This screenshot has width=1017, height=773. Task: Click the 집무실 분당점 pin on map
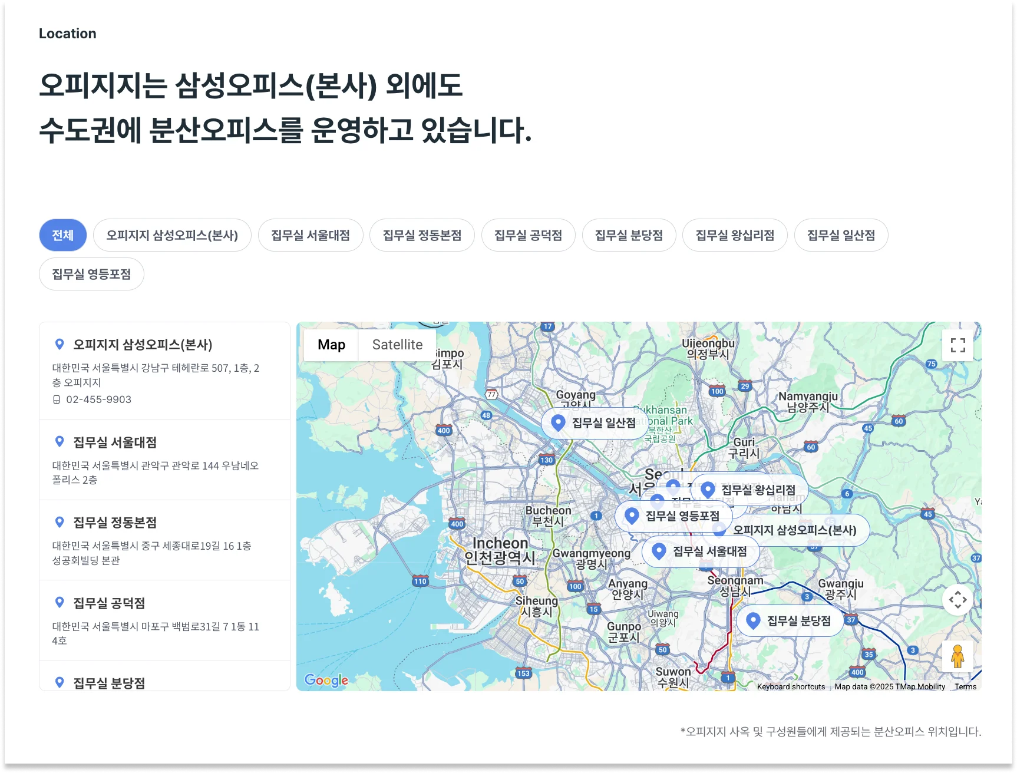tap(752, 620)
